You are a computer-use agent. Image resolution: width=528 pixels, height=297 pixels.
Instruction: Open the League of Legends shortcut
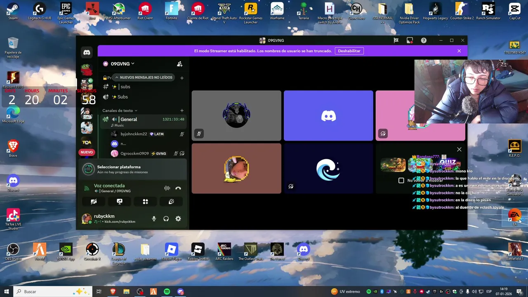[x=118, y=253]
